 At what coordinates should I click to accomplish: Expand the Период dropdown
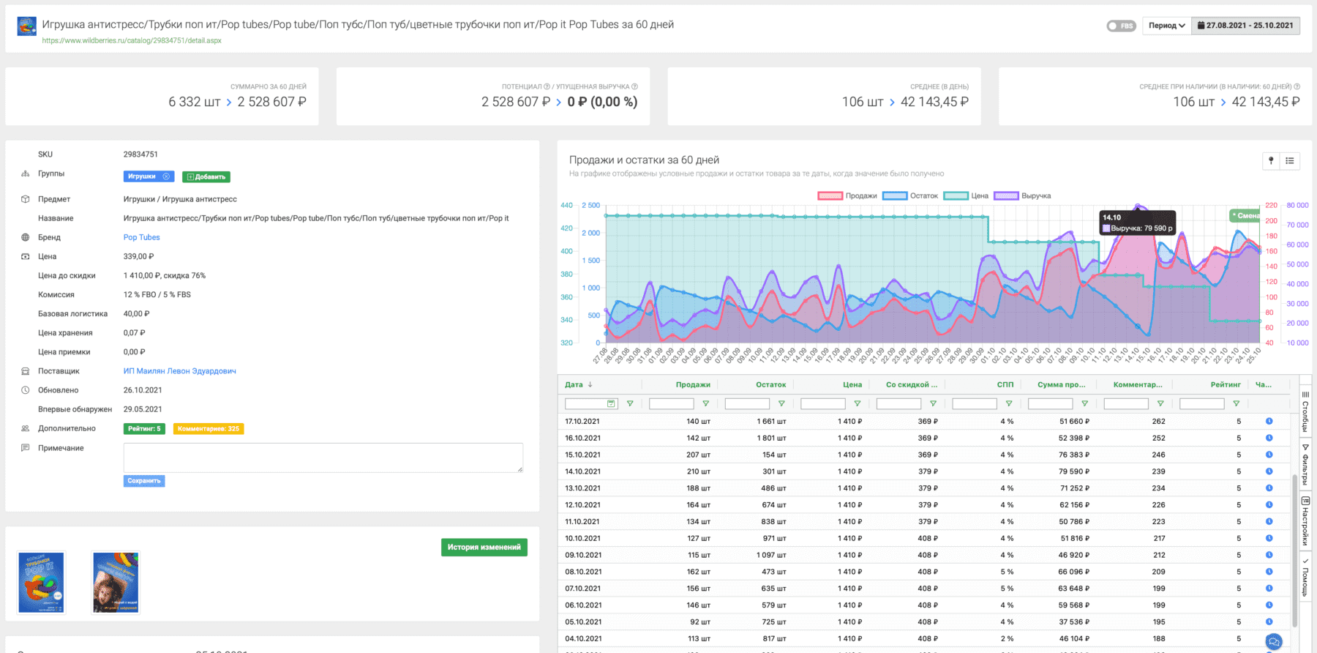[x=1166, y=26]
